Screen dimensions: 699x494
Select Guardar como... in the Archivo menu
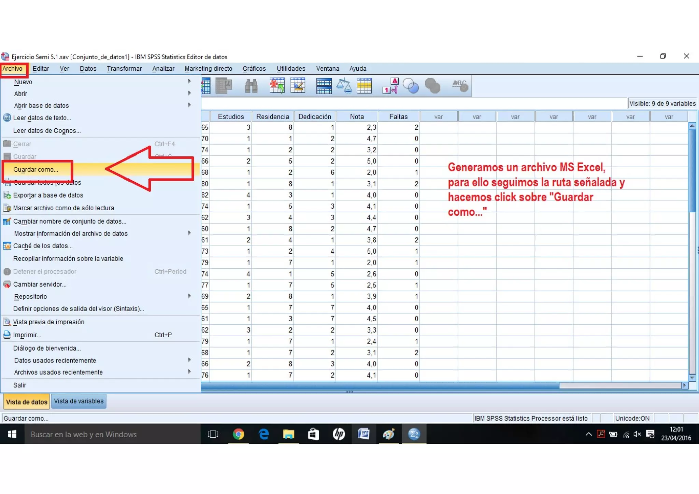[x=36, y=169]
